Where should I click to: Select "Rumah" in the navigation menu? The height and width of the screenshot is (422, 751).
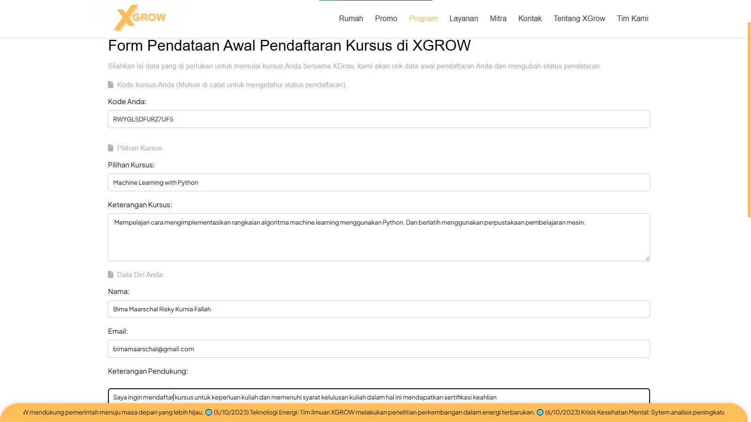coord(351,18)
